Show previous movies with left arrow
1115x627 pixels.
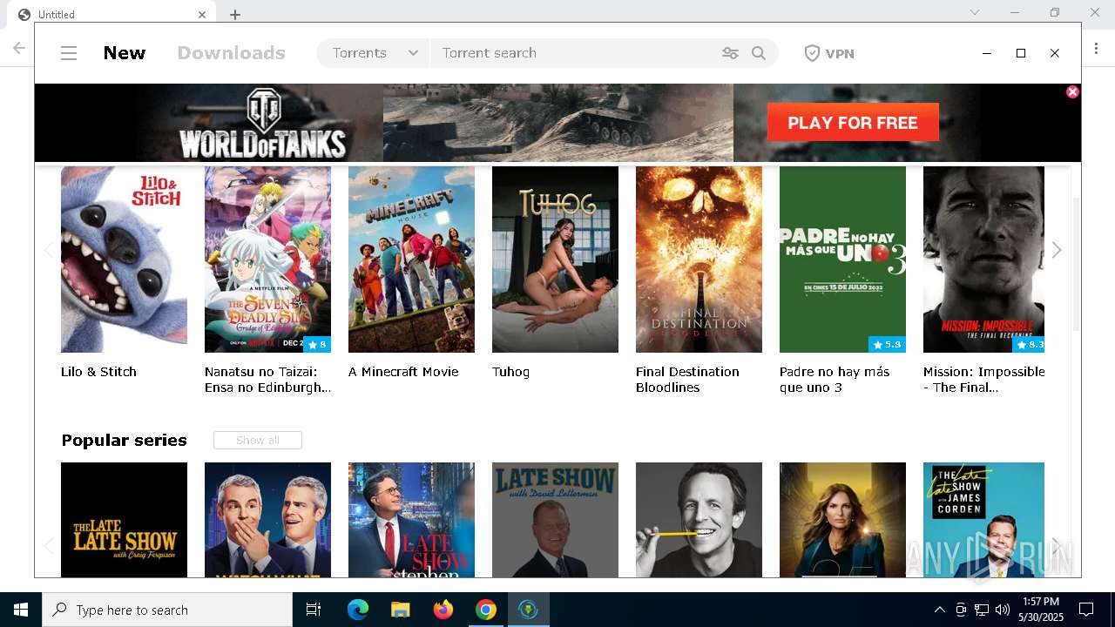pos(49,251)
